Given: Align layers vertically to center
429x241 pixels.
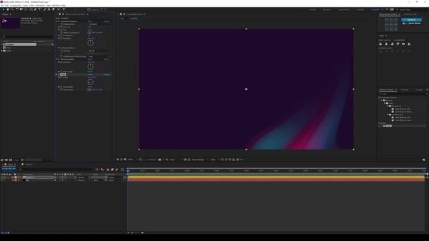Looking at the screenshot, I should point(404,44).
